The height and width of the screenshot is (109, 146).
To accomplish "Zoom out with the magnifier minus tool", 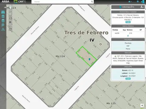I will tap(10, 14).
